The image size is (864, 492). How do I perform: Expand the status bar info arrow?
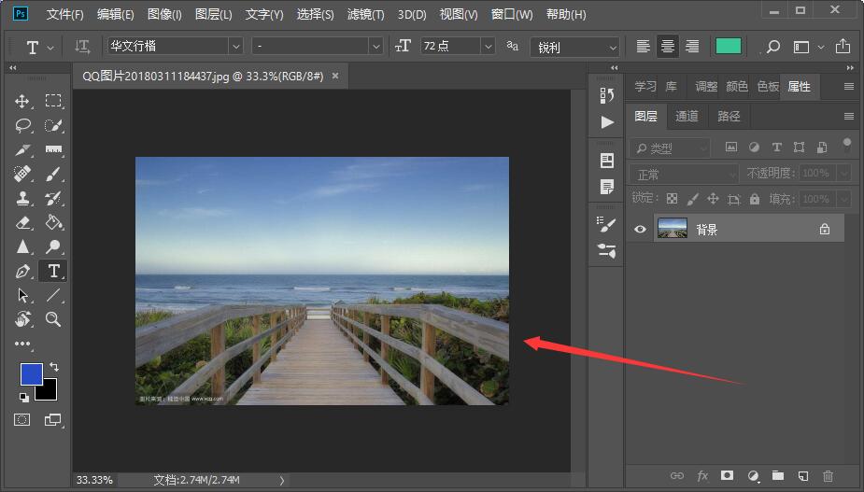pyautogui.click(x=281, y=481)
